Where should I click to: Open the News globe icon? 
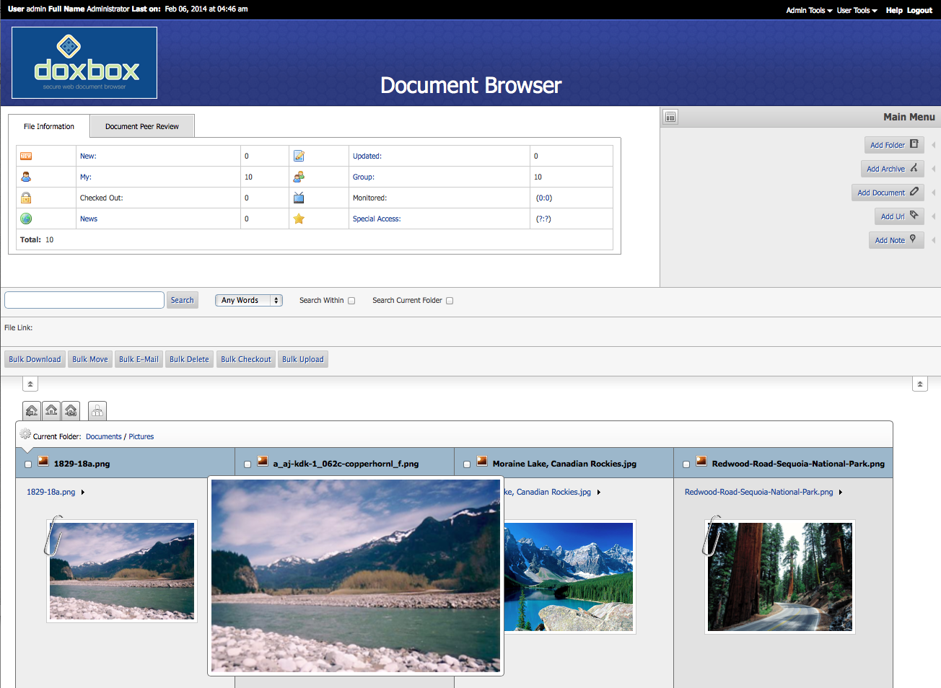point(27,218)
